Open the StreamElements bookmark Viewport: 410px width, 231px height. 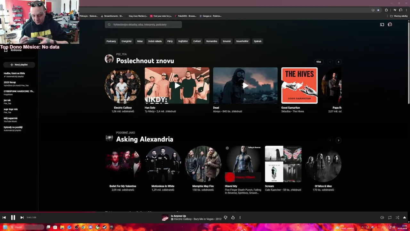coord(112,16)
